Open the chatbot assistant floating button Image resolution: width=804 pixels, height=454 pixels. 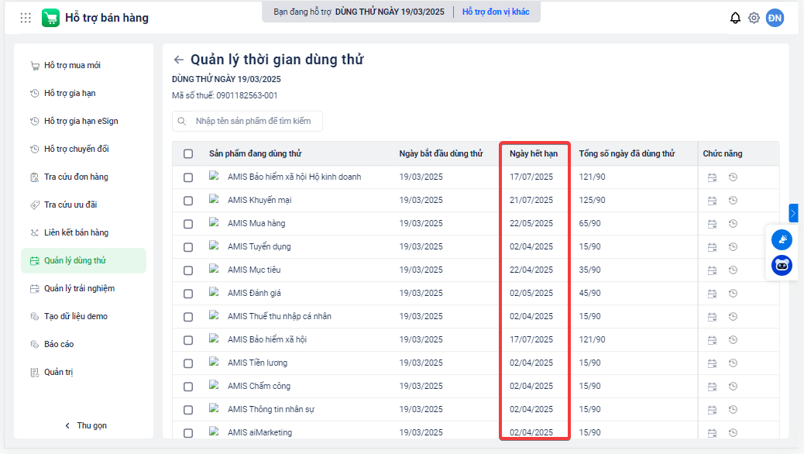point(782,266)
